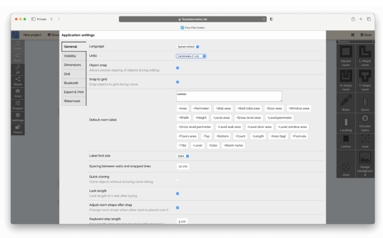This screenshot has height=238, width=383.
Task: Choose the Walls drawing tool
Action: click(x=346, y=103)
